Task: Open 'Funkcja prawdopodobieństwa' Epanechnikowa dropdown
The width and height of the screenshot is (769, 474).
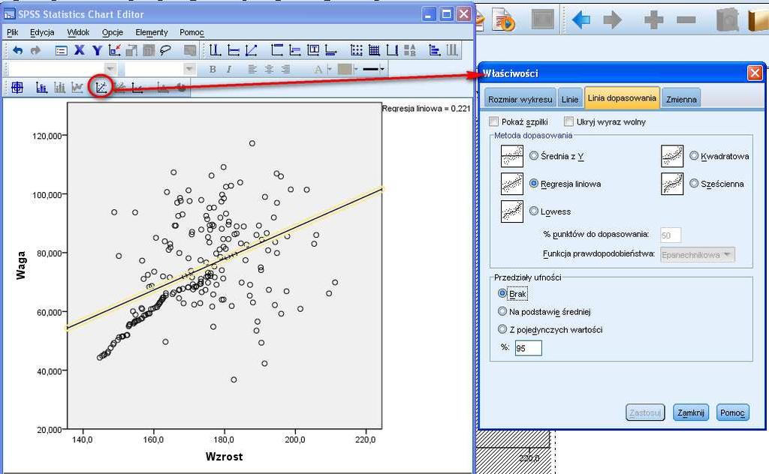Action: click(x=698, y=255)
